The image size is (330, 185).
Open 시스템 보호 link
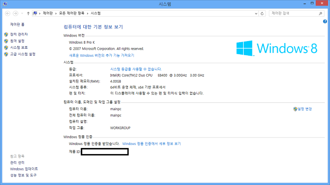[19, 48]
